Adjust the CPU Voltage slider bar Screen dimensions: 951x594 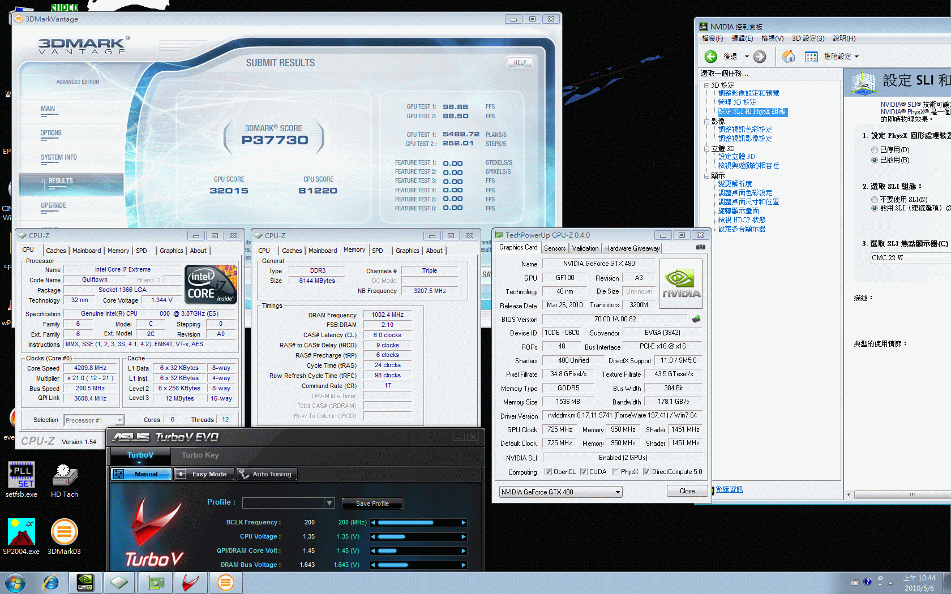418,537
